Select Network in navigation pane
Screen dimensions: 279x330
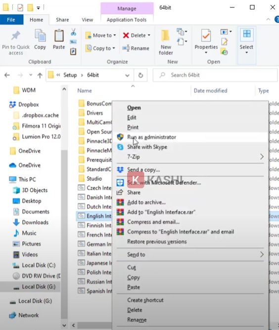(x=29, y=315)
